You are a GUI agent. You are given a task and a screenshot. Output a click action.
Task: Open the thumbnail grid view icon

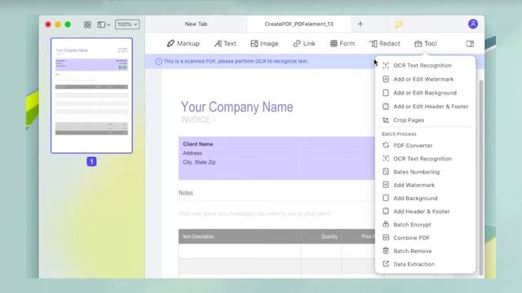click(87, 24)
